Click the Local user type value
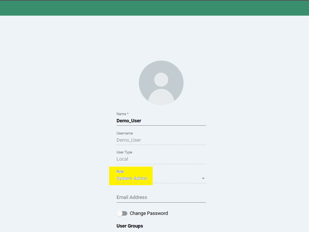This screenshot has width=309, height=232. (x=122, y=159)
